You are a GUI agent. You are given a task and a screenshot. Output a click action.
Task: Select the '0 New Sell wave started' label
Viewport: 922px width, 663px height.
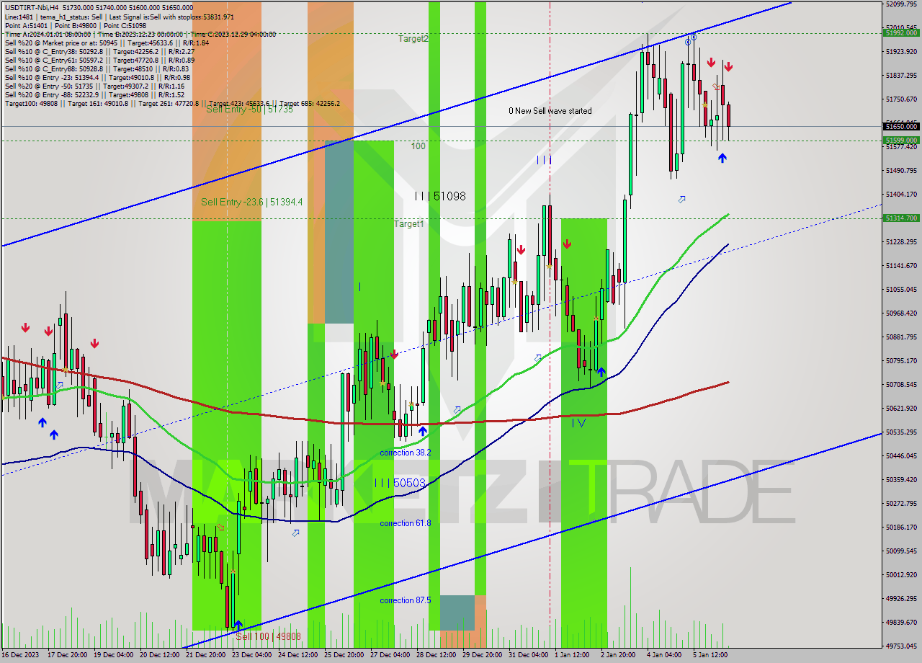tap(550, 111)
